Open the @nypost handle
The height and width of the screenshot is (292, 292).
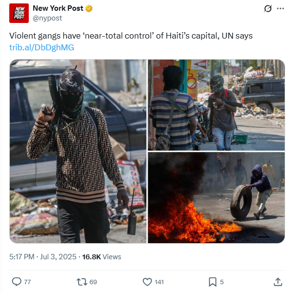pyautogui.click(x=47, y=18)
